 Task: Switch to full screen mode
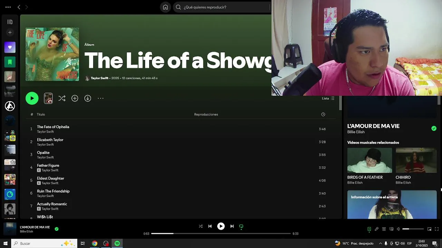[x=436, y=229]
